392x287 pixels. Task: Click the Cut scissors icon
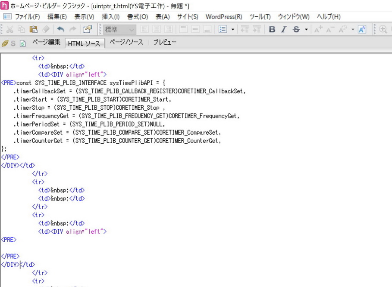click(x=9, y=29)
